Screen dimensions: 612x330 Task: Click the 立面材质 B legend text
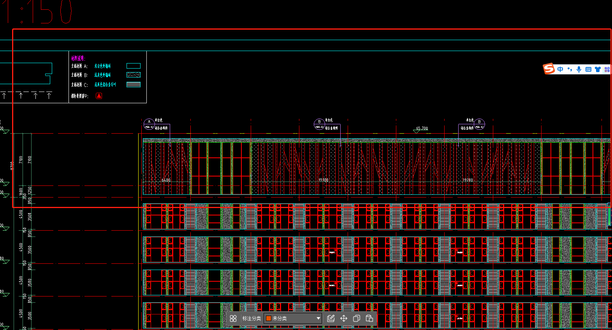point(79,75)
